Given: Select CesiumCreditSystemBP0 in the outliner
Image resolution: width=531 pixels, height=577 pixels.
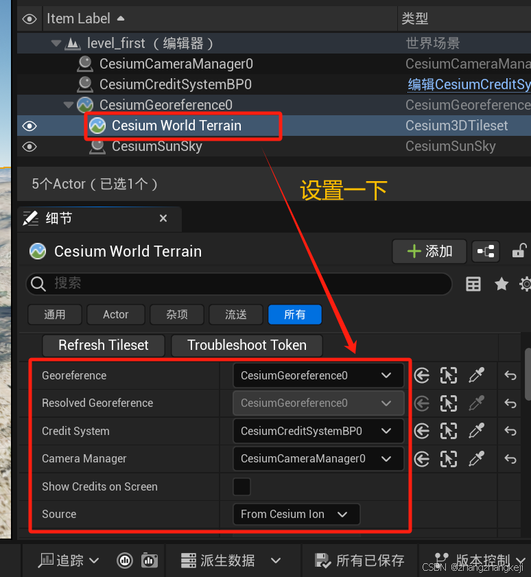Looking at the screenshot, I should point(175,84).
